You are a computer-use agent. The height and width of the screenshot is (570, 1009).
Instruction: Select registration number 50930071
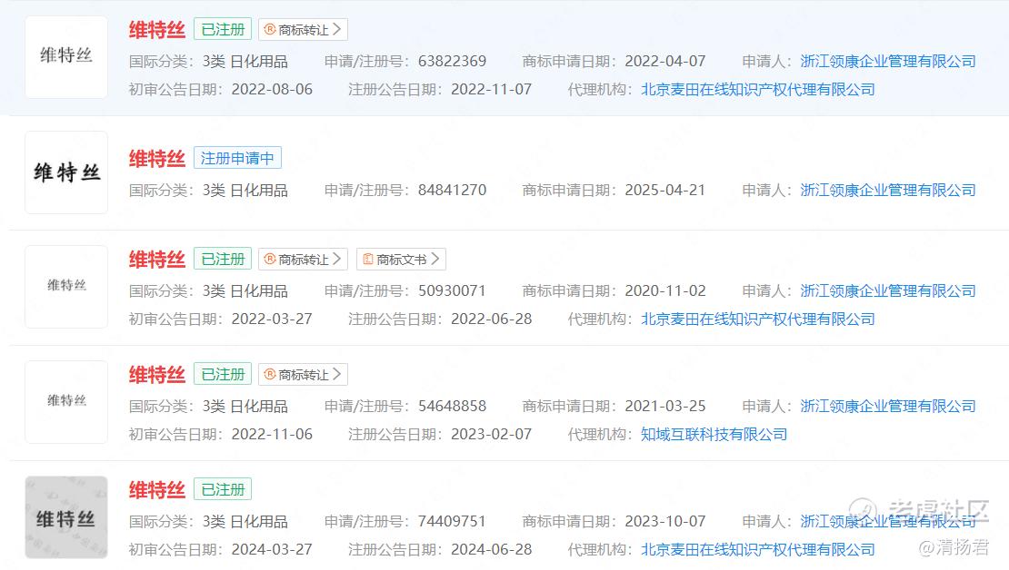click(x=453, y=291)
